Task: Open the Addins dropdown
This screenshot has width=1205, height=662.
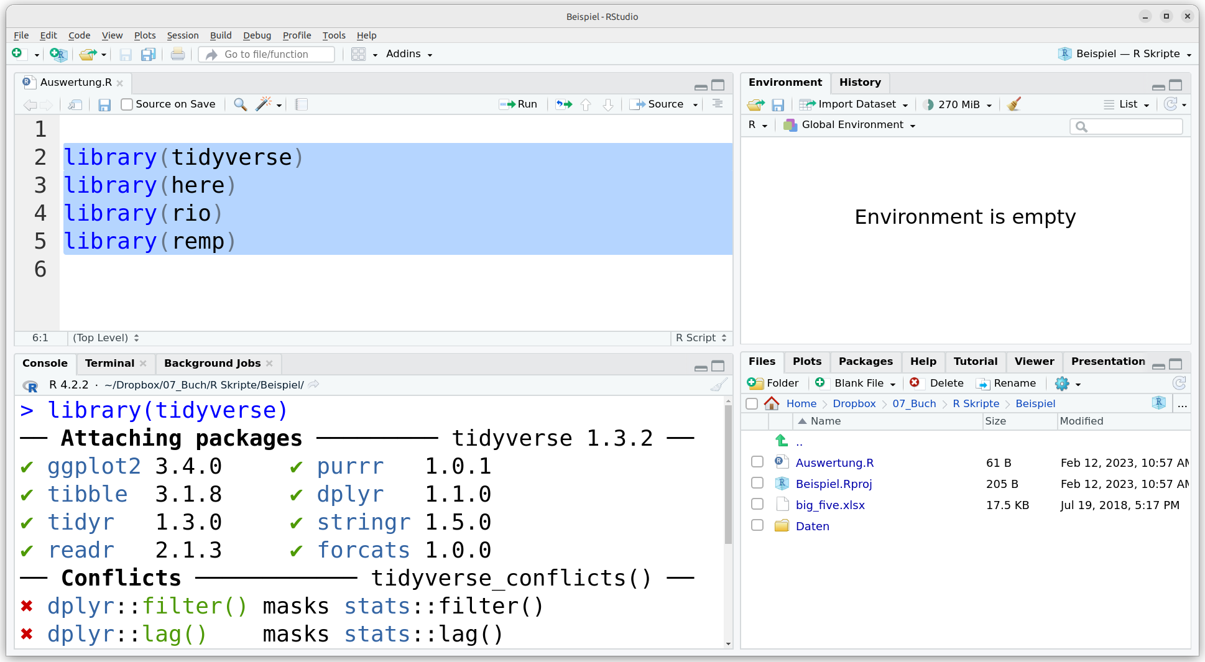Action: pos(409,54)
